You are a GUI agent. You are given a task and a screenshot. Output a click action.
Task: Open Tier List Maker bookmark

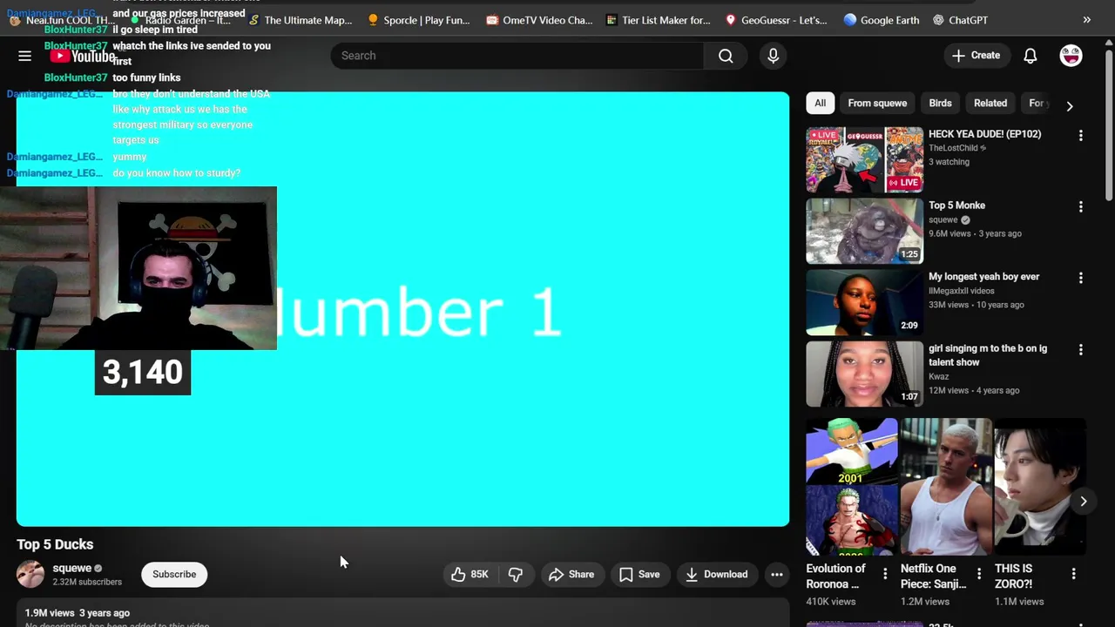pyautogui.click(x=659, y=20)
